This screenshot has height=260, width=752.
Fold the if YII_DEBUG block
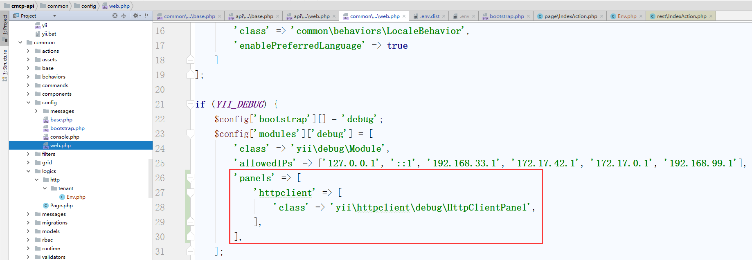(x=190, y=104)
